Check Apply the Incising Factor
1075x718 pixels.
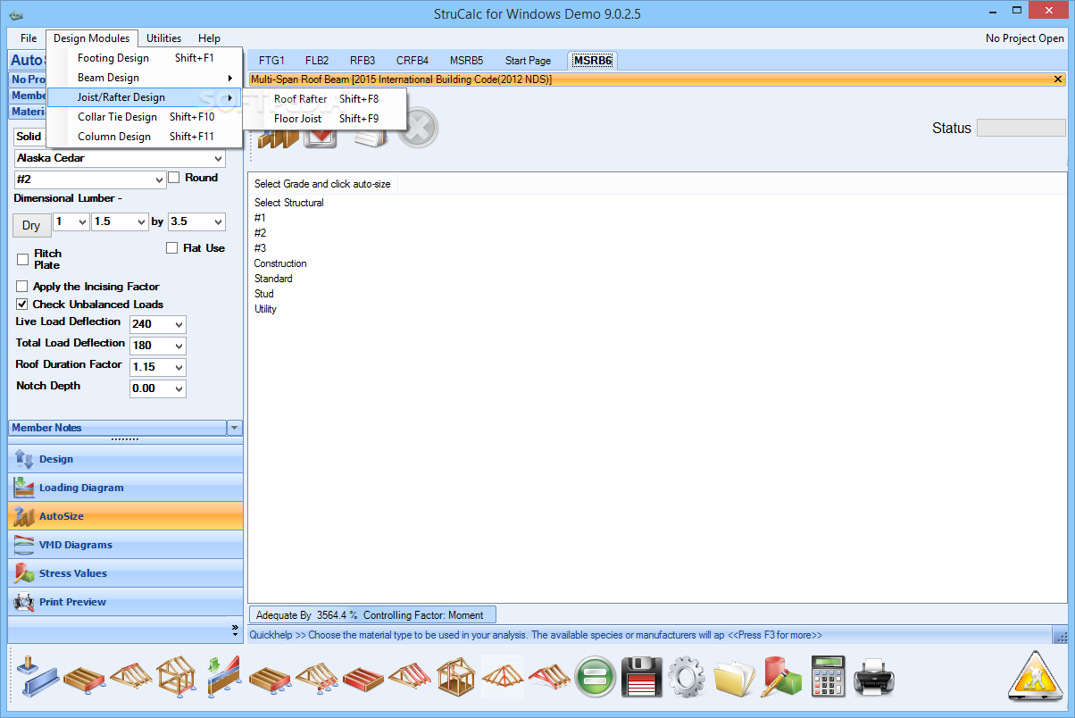click(22, 287)
